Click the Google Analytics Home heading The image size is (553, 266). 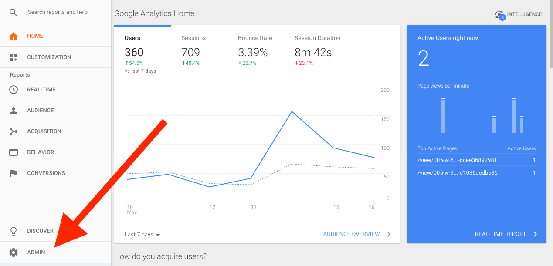pos(154,13)
